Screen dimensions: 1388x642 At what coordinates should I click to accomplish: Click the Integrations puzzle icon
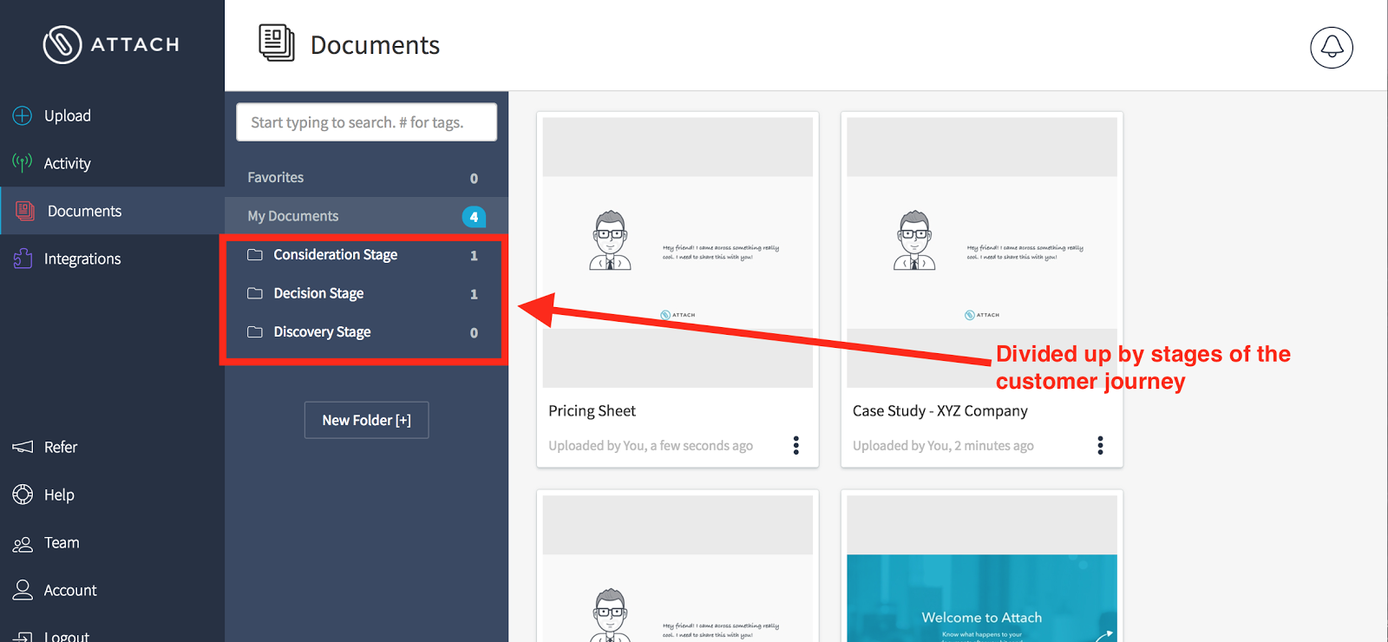23,259
